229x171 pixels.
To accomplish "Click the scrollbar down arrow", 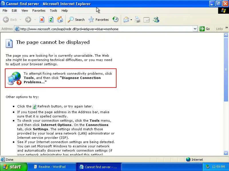I will pyautogui.click(x=226, y=153).
